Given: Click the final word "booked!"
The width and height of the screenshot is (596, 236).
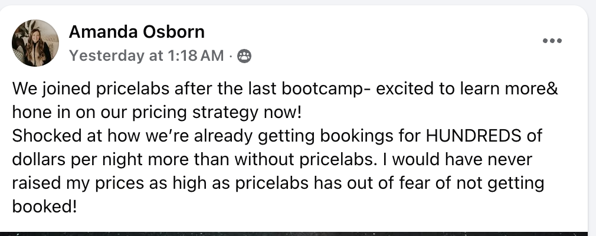Looking at the screenshot, I should pos(45,206).
